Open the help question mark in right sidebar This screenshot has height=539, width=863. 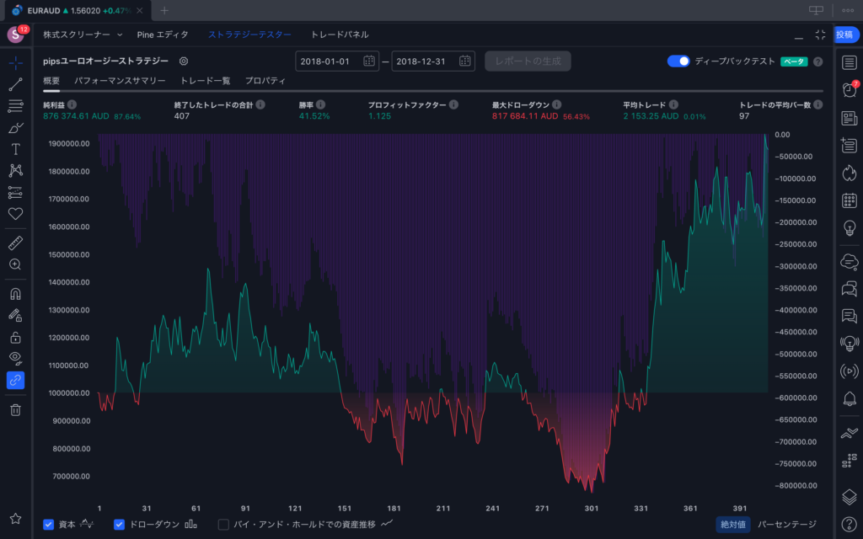tap(850, 525)
